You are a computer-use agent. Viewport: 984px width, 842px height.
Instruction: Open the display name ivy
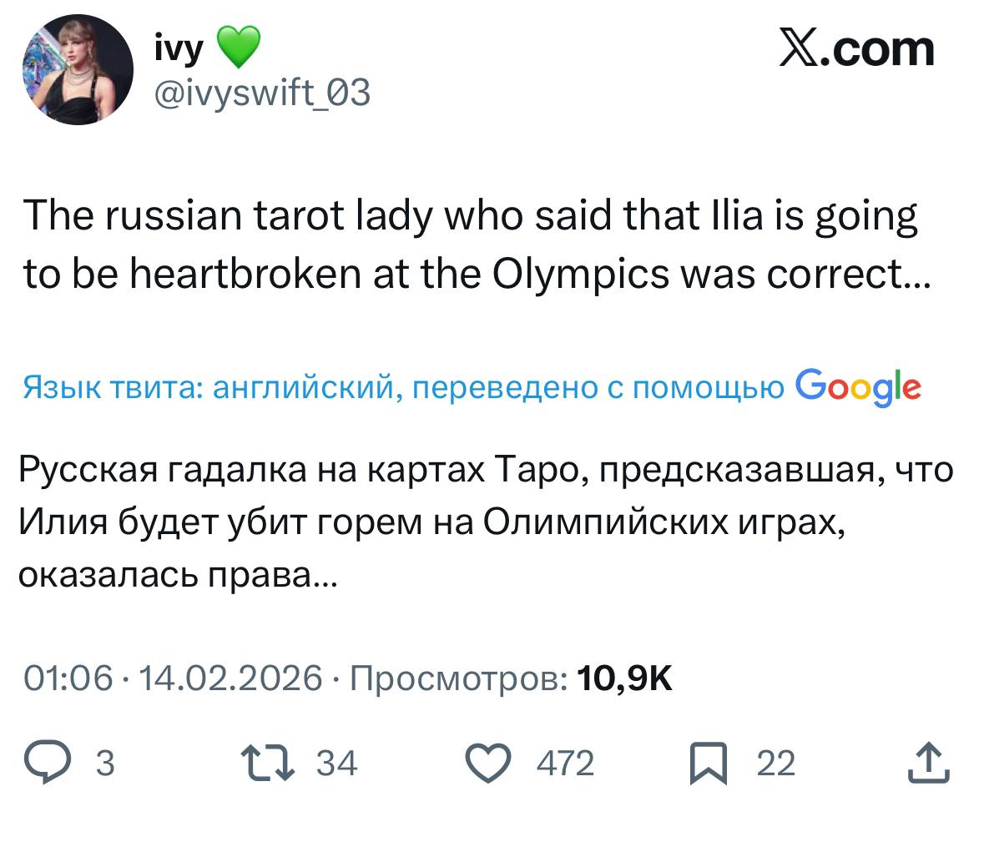[x=179, y=49]
